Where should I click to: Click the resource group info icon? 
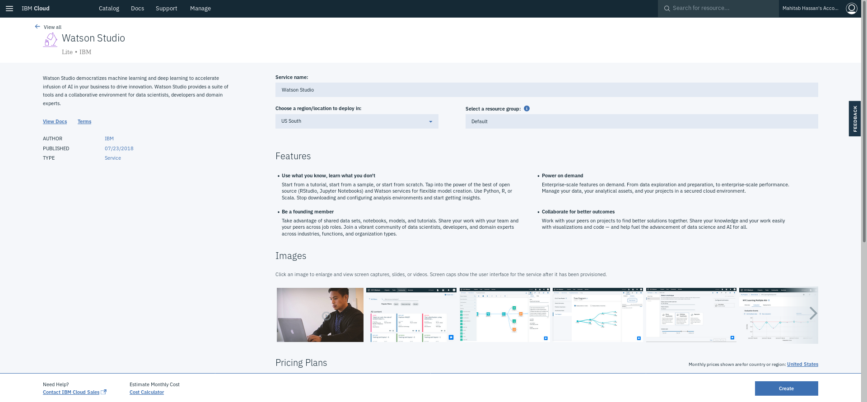527,109
